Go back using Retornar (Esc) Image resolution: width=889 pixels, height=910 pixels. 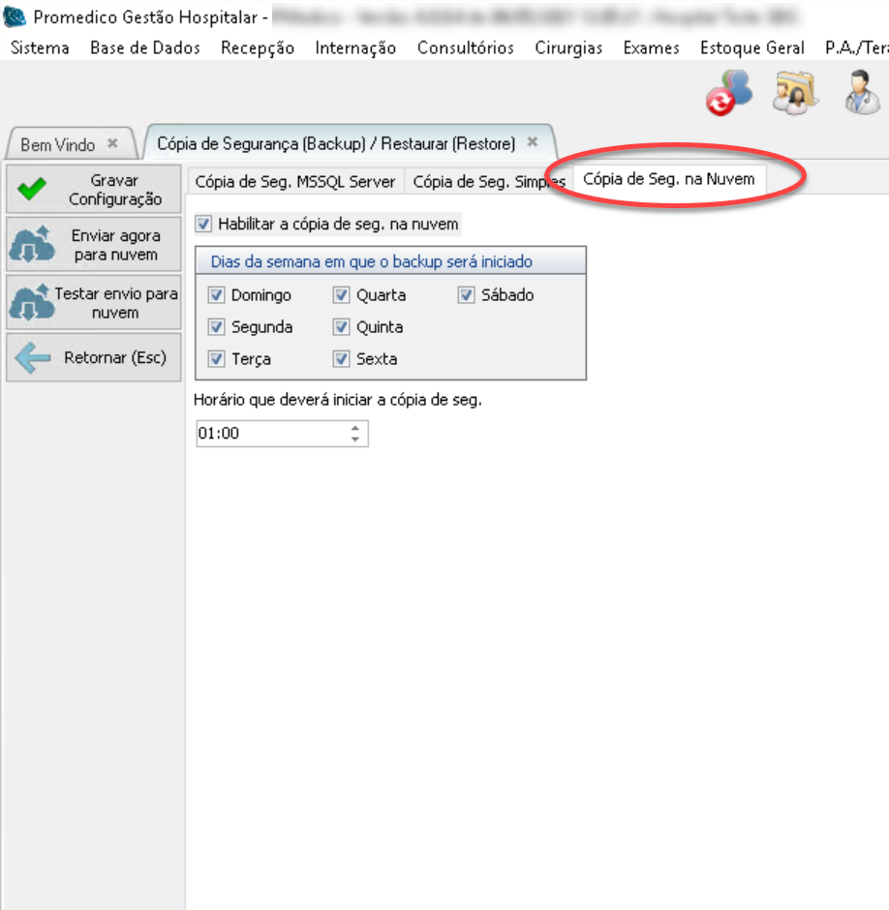click(x=94, y=358)
